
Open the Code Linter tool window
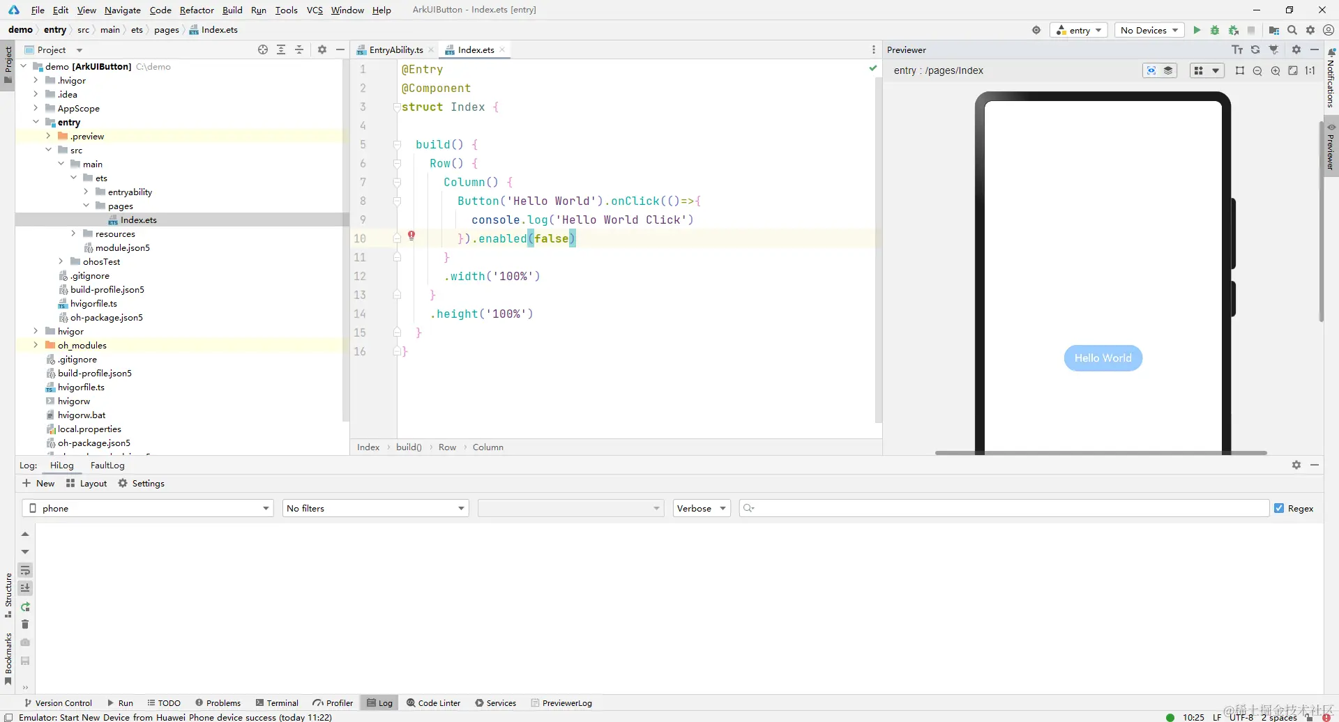[x=434, y=702]
